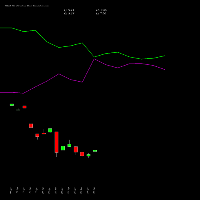Click the chart title text at top left

[27, 6]
